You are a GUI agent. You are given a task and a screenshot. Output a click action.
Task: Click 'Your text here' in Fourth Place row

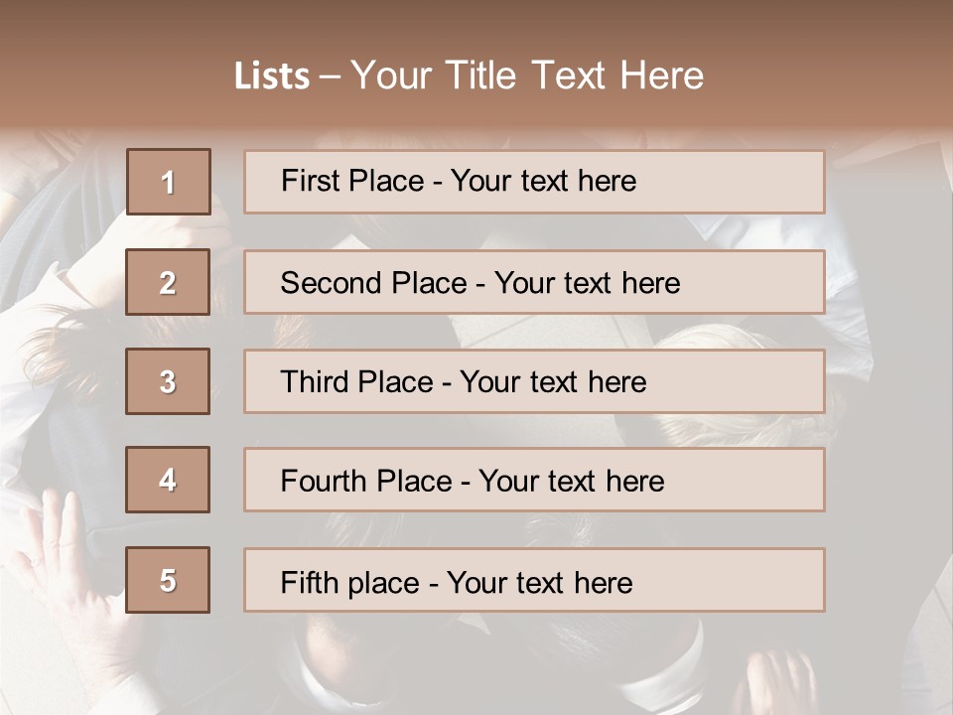[x=571, y=482]
